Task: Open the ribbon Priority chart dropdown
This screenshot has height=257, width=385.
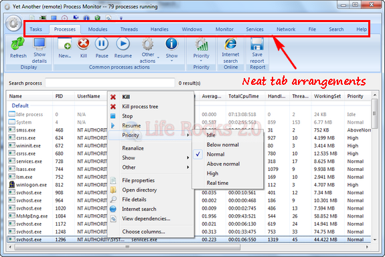Action: pyautogui.click(x=201, y=49)
